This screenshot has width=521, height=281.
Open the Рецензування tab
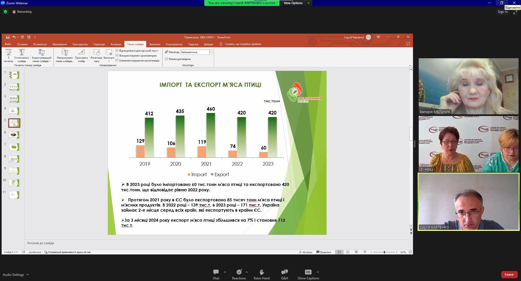click(x=174, y=44)
